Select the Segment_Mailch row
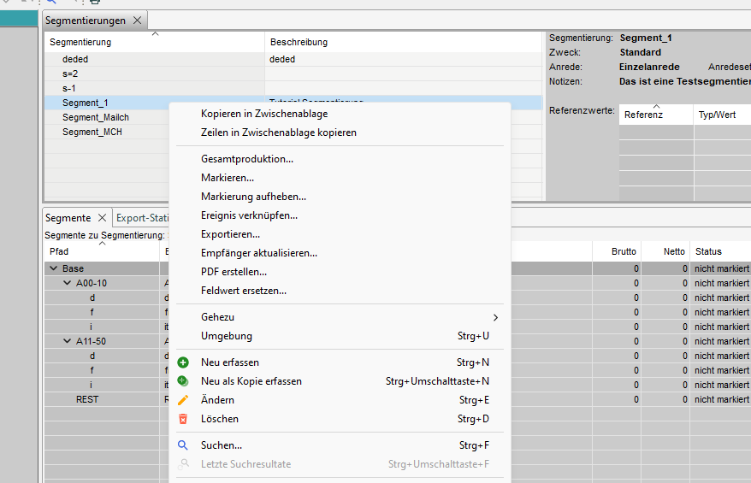This screenshot has height=483, width=751. coord(95,117)
